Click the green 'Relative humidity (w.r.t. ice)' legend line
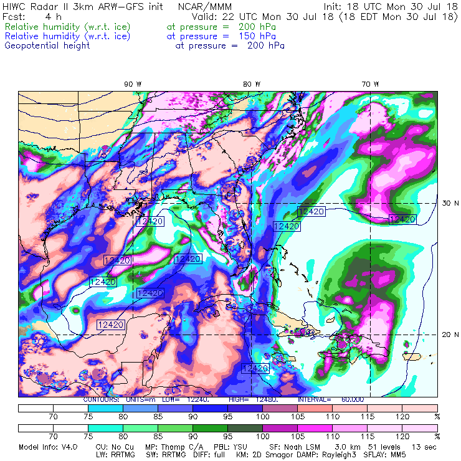The width and height of the screenshot is (461, 461). 68,27
